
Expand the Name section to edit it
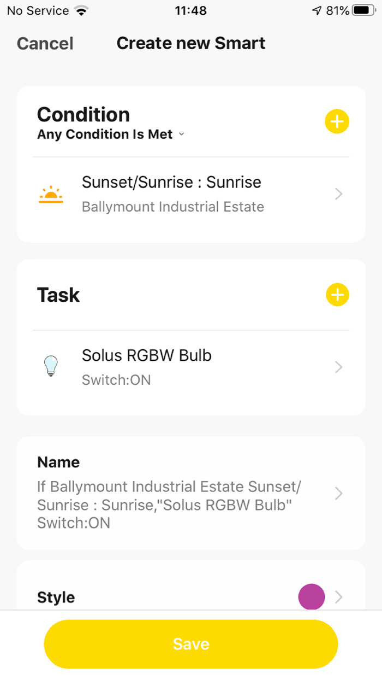[338, 494]
